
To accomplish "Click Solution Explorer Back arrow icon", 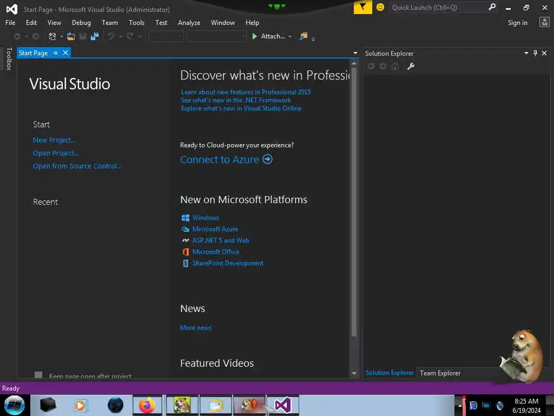I will coord(371,66).
